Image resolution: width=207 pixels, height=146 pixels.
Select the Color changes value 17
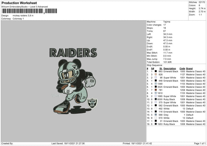click(x=165, y=25)
